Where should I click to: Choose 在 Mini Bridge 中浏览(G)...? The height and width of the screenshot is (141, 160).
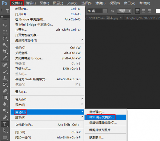[x=48, y=25]
